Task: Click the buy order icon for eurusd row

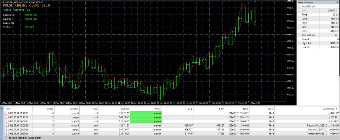Action: (6, 134)
